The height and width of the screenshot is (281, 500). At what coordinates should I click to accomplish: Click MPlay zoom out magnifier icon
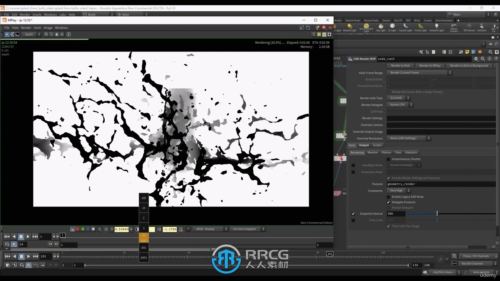pos(52,34)
